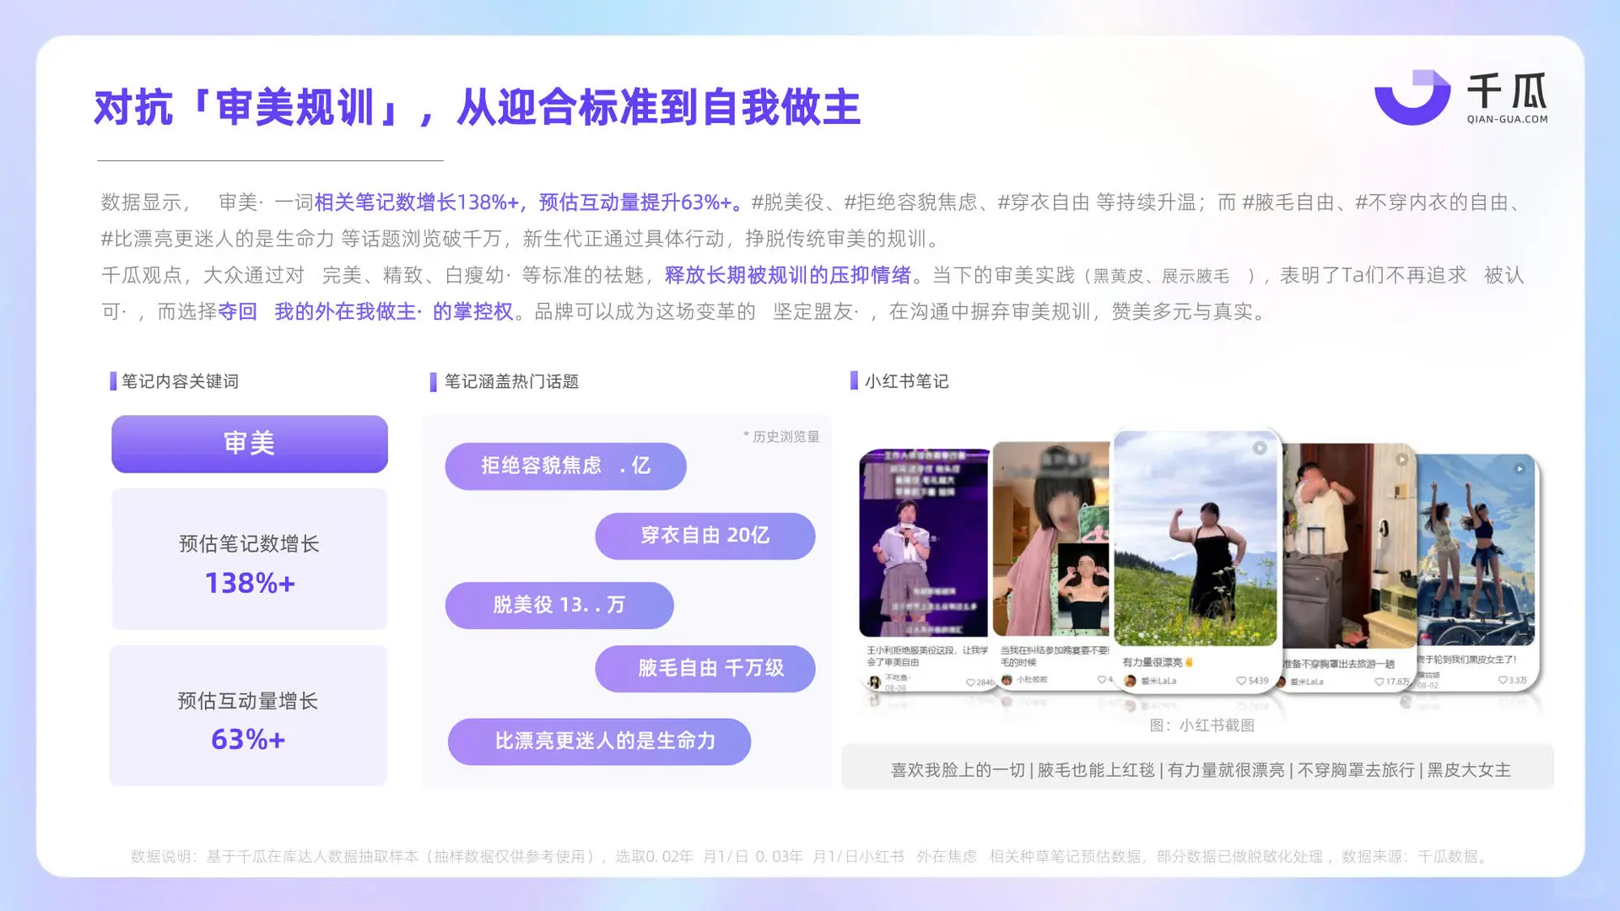Viewport: 1620px width, 911px height.
Task: Click the play icon on 终于轮到我们黑皮女生 video
Action: [1518, 469]
